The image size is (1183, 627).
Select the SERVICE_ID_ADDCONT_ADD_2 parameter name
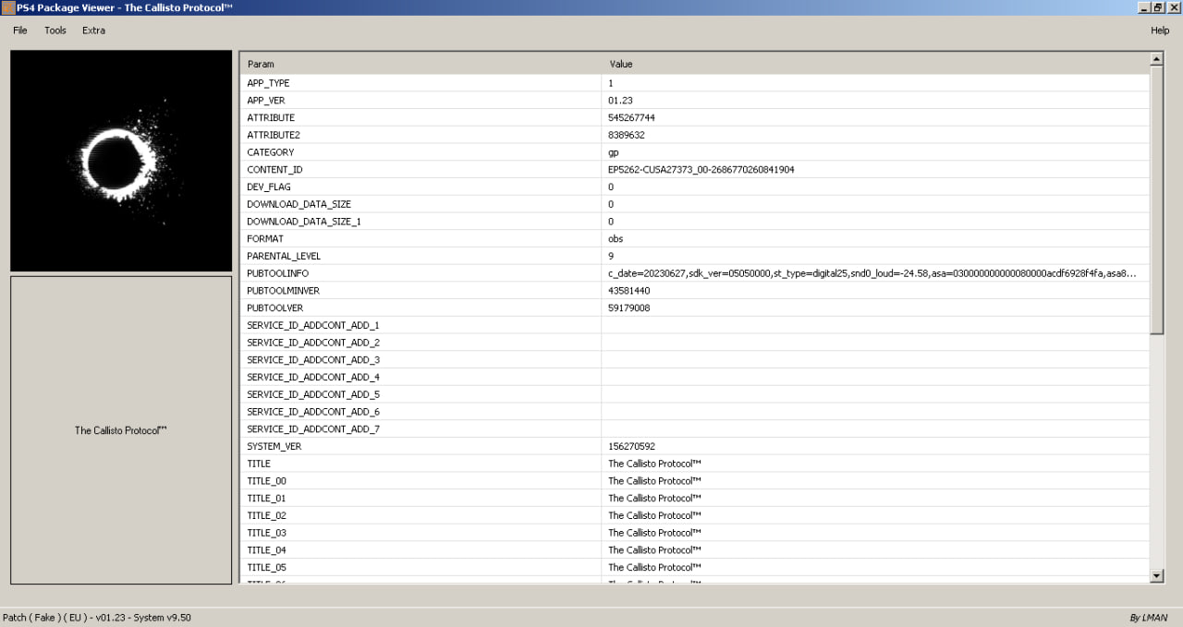point(313,343)
